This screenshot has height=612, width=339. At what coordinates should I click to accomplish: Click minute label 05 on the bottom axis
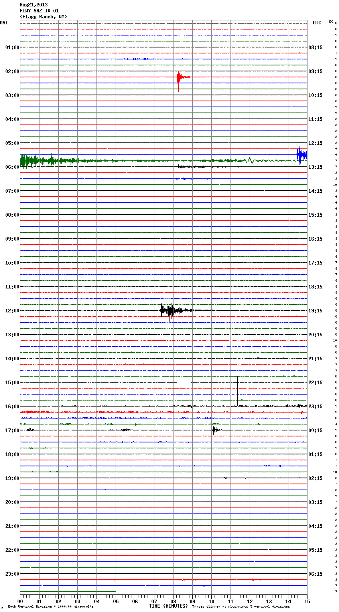pos(116,601)
